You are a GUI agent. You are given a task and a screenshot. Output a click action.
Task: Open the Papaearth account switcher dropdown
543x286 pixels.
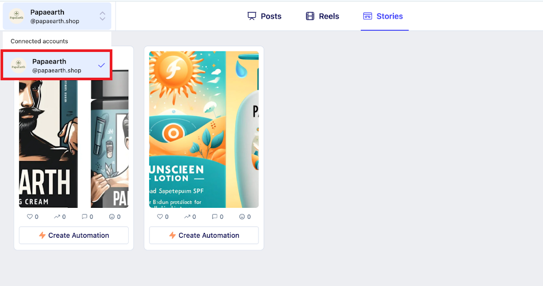[x=57, y=16]
